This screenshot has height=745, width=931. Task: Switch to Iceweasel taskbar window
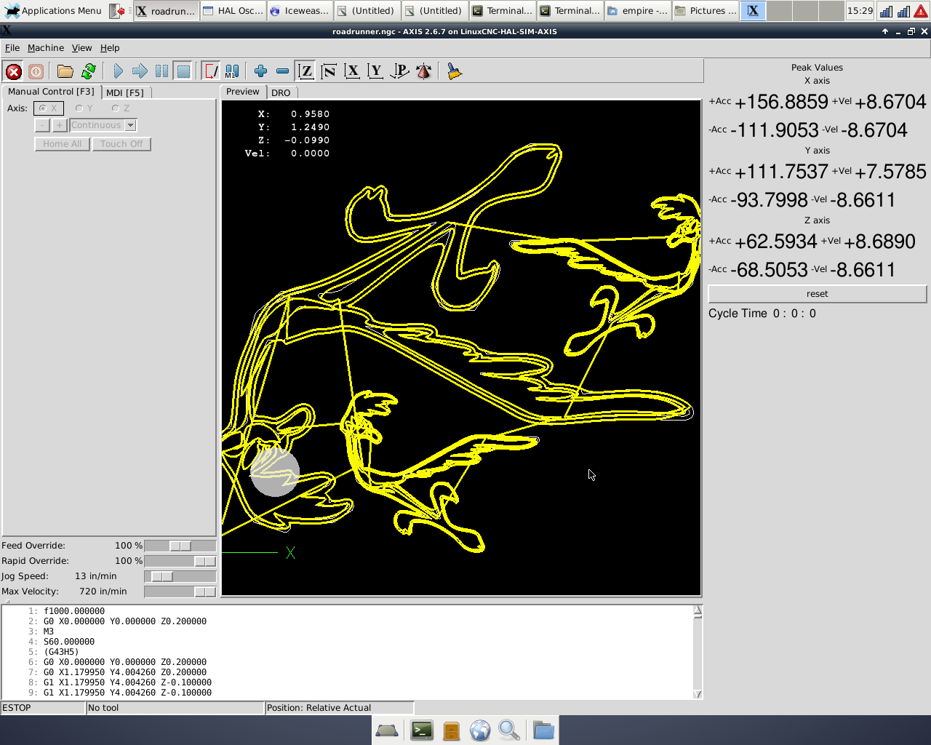[x=299, y=11]
